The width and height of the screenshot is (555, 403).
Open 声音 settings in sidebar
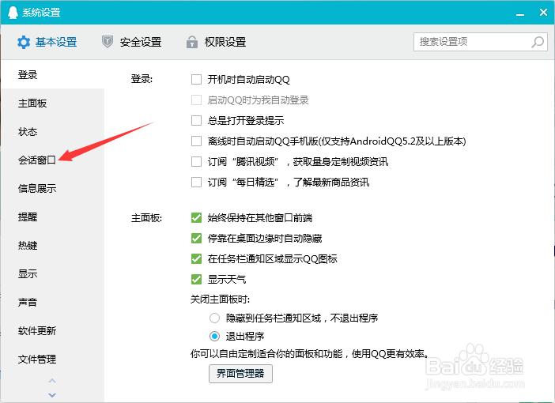click(52, 302)
